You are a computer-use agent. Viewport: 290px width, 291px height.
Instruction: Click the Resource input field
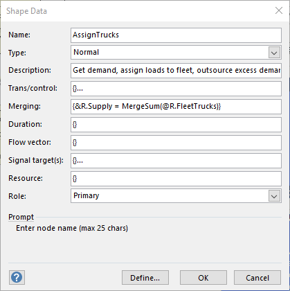coord(176,179)
